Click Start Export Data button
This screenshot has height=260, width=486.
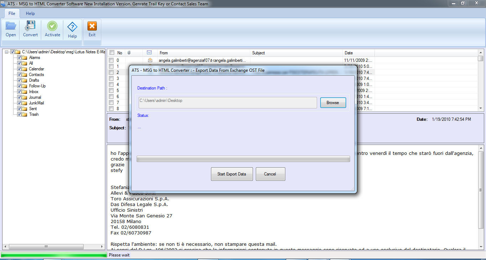point(232,174)
